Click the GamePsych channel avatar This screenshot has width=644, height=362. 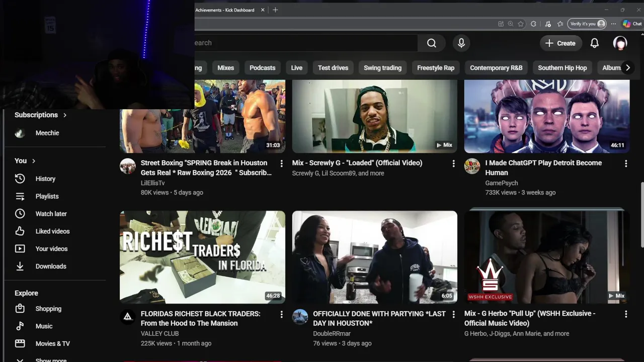tap(472, 166)
